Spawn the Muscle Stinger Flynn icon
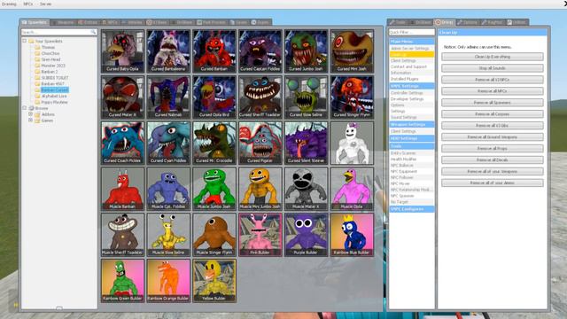 (x=214, y=235)
